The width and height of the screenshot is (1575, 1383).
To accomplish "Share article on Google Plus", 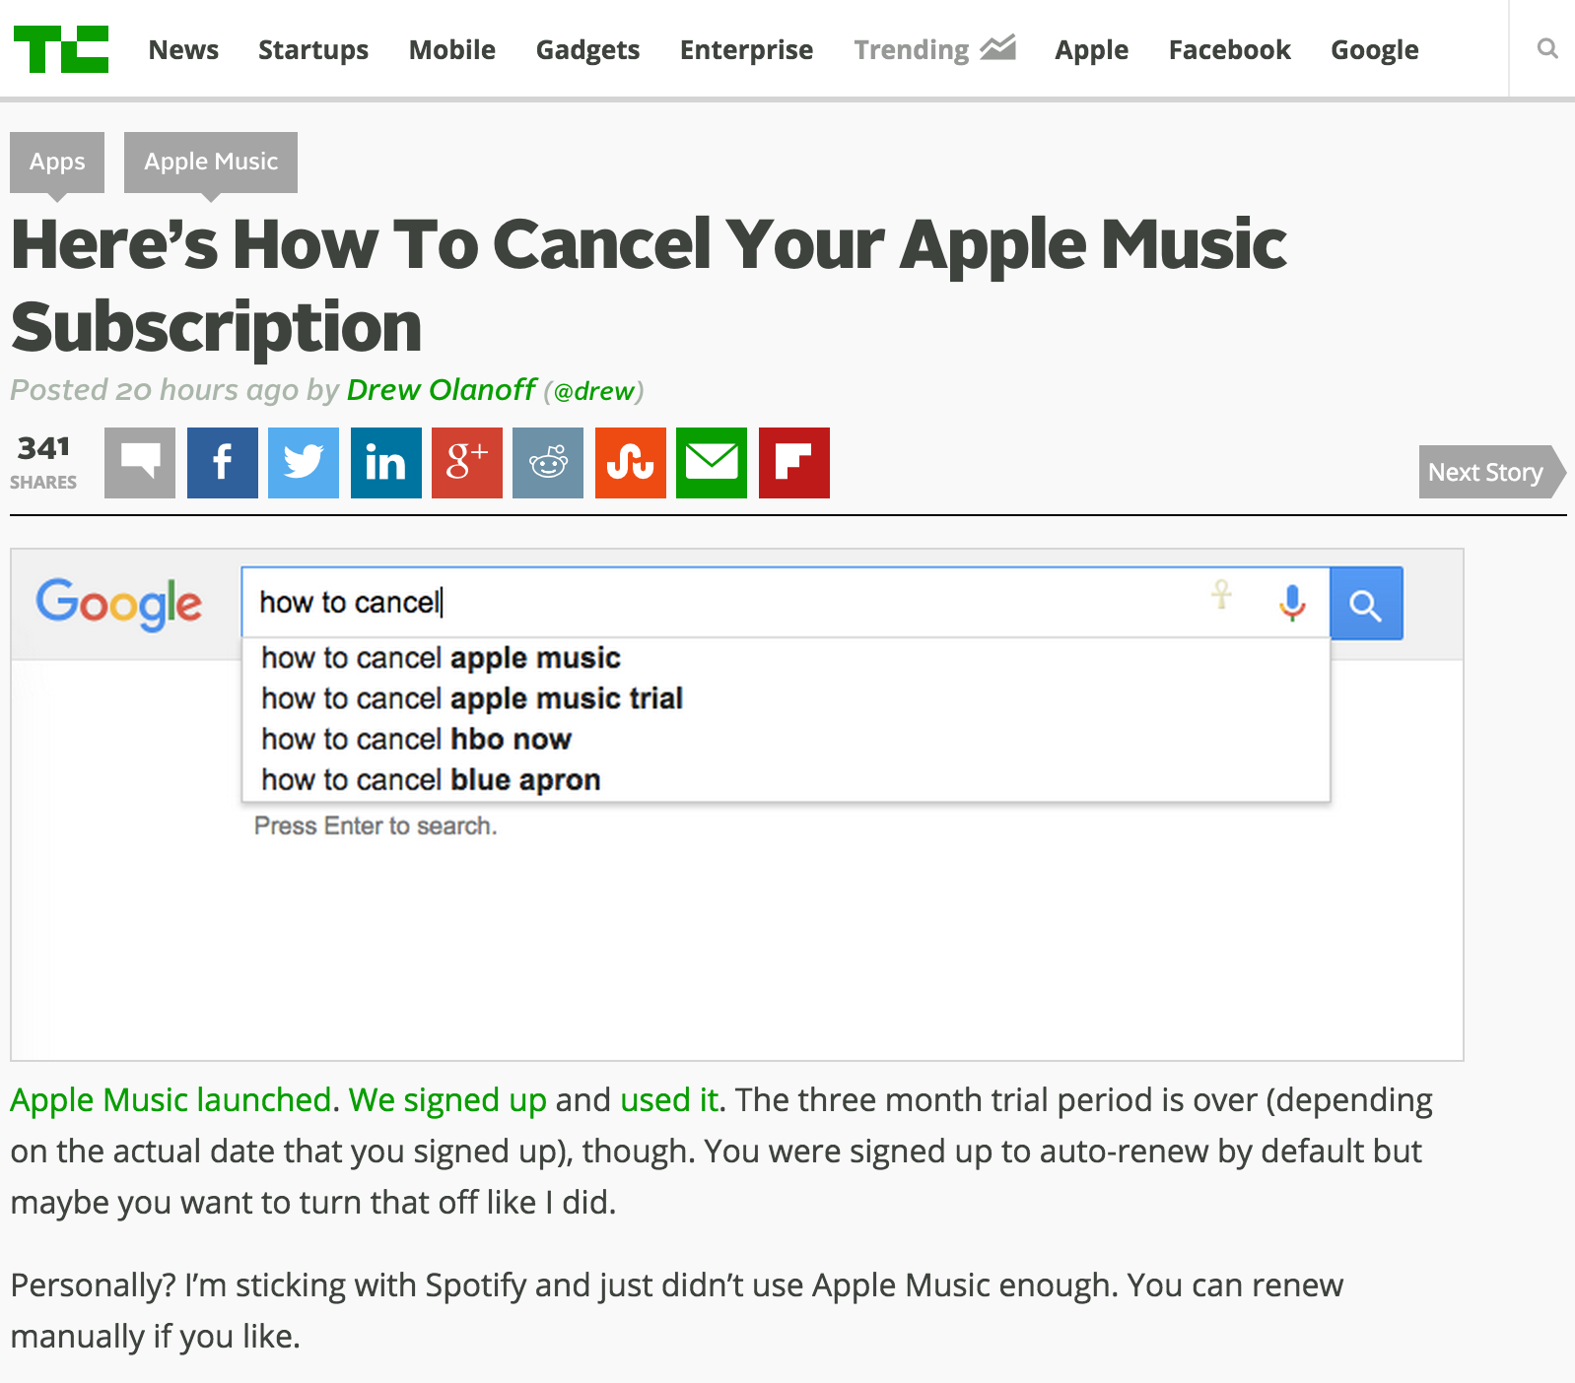I will pyautogui.click(x=467, y=462).
